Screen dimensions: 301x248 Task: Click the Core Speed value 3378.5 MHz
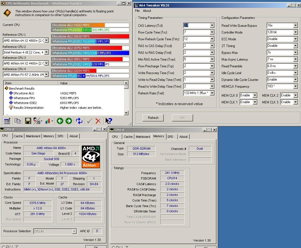coord(37,203)
